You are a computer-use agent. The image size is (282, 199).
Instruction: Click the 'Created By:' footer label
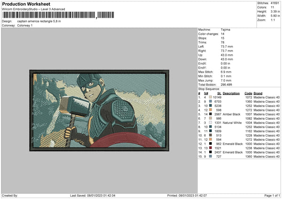point(10,196)
